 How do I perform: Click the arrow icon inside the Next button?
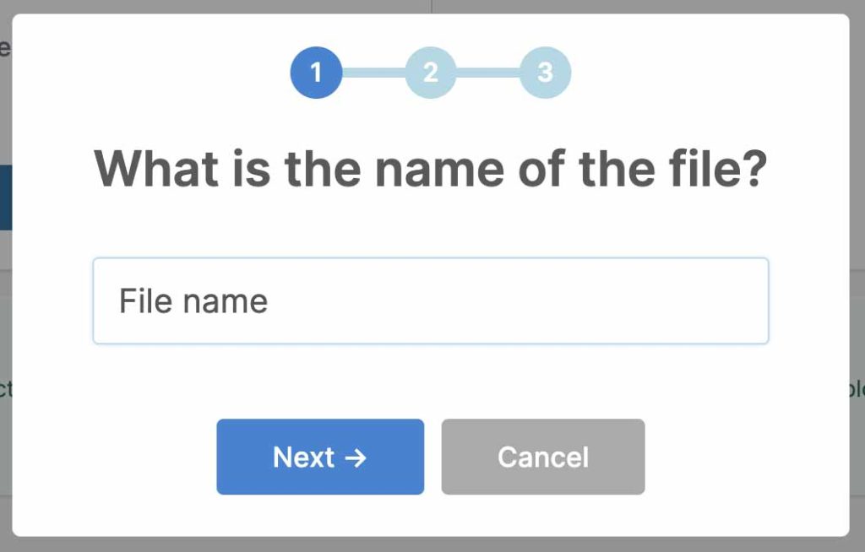pos(356,457)
